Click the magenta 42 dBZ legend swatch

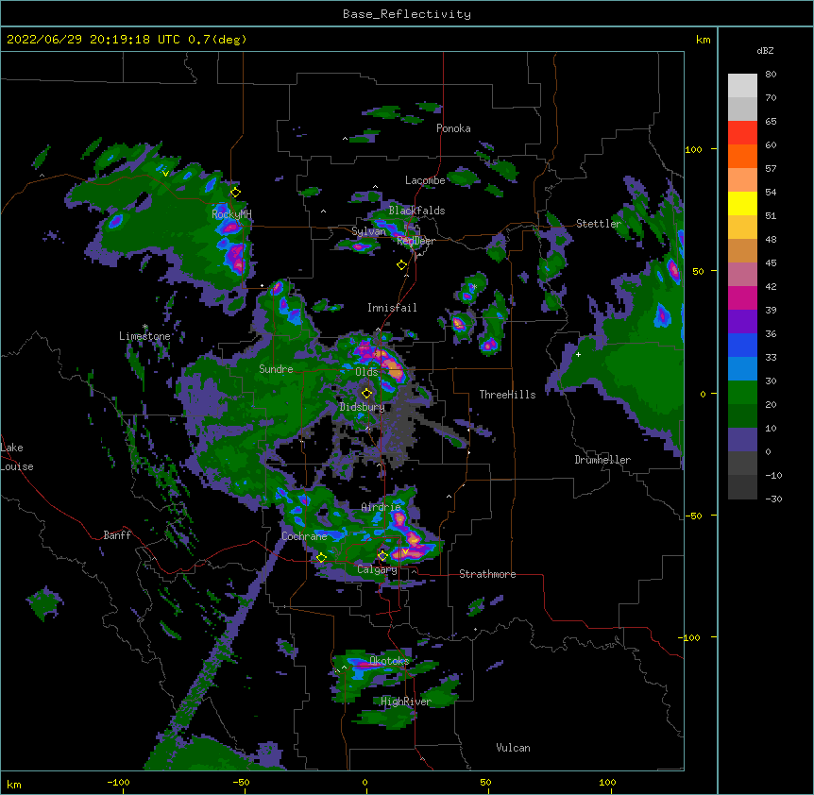click(742, 297)
